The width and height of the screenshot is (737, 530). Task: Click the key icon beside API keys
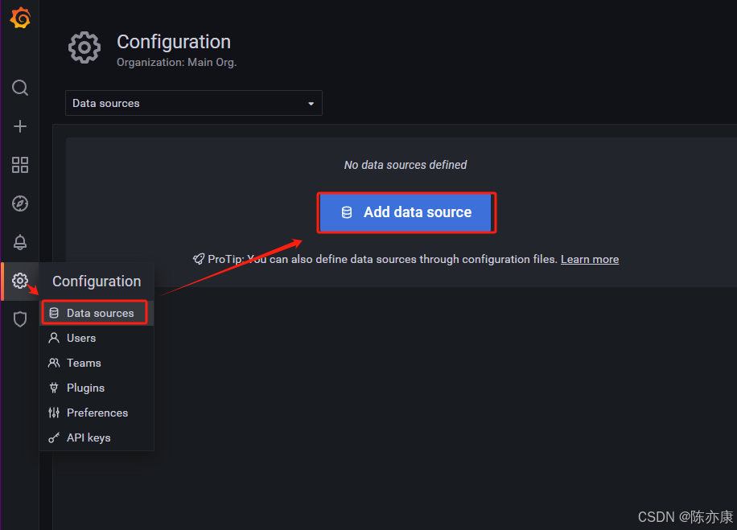[x=54, y=438]
